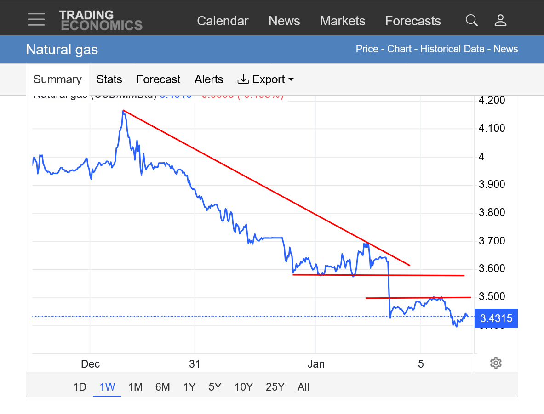This screenshot has height=414, width=544.
Task: Select the Alerts tab
Action: 209,79
